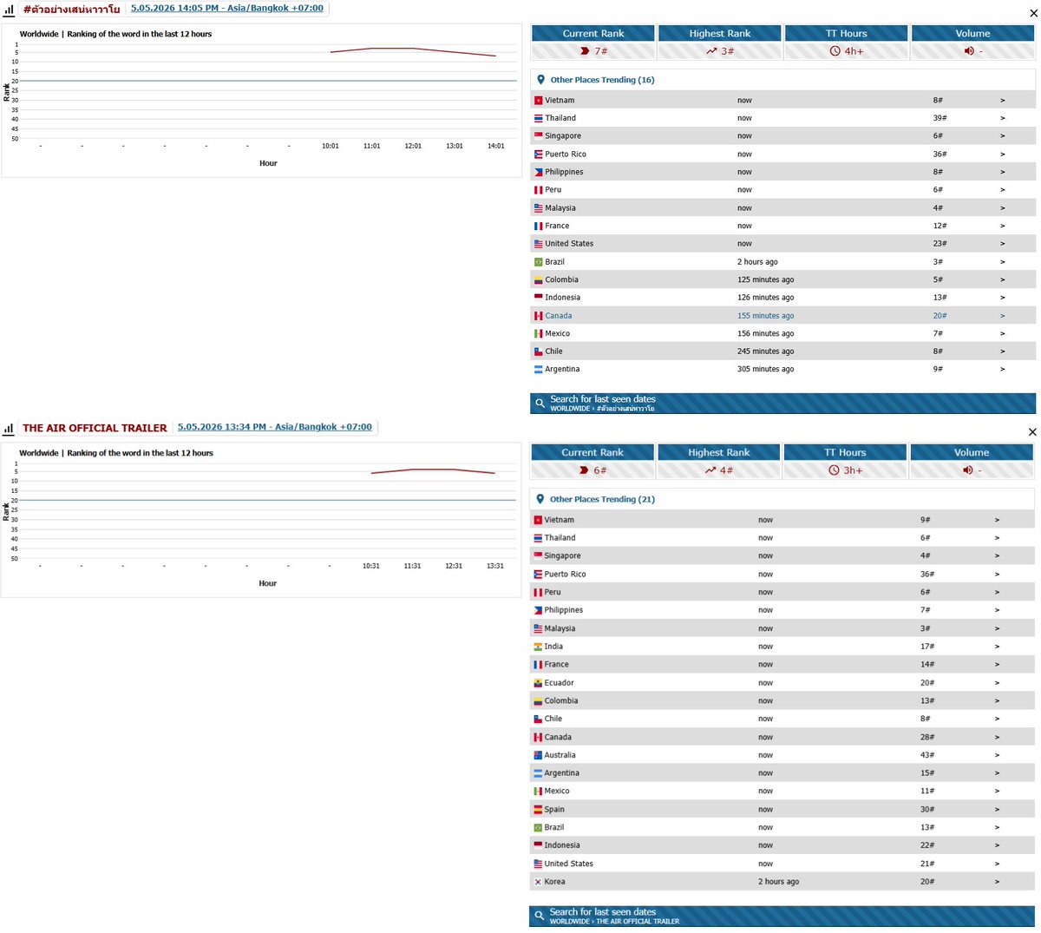
Task: Click the Brazil flag in the 2 hours ago row
Action: (x=539, y=262)
